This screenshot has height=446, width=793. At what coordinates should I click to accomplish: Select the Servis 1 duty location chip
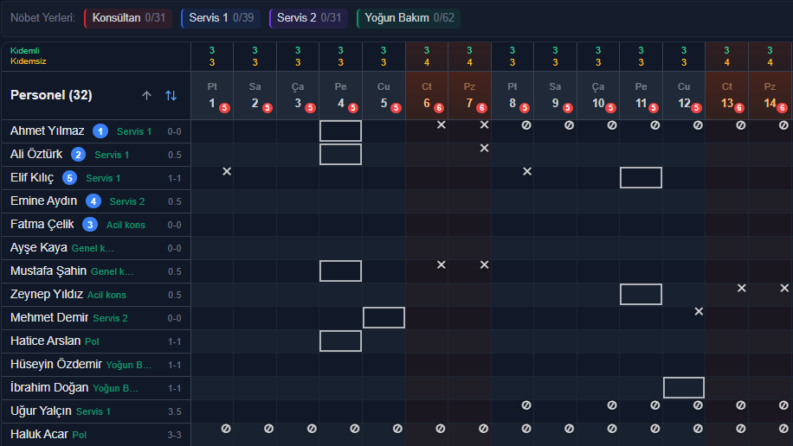click(221, 18)
